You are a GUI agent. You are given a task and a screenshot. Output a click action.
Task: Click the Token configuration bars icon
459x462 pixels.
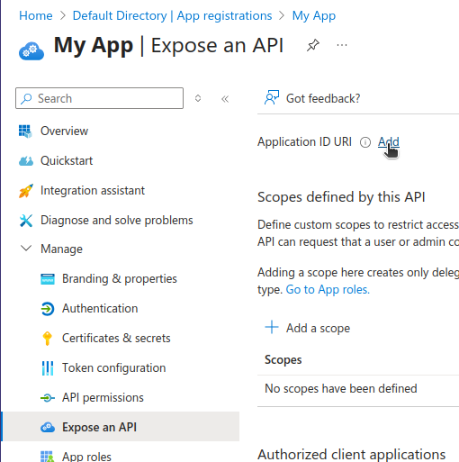(48, 368)
